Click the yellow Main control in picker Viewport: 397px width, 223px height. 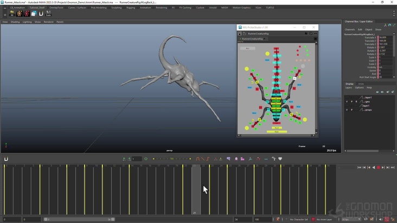[x=277, y=132]
